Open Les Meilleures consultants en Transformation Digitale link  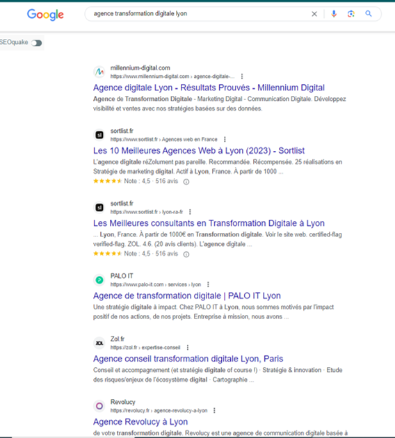click(209, 223)
